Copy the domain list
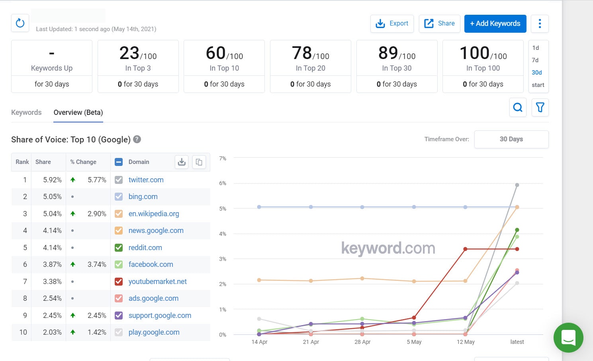 [199, 162]
